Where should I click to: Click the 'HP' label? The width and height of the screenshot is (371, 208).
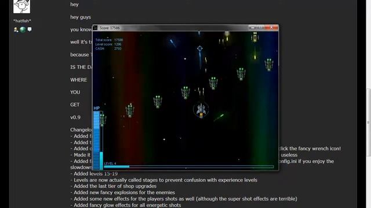97,108
